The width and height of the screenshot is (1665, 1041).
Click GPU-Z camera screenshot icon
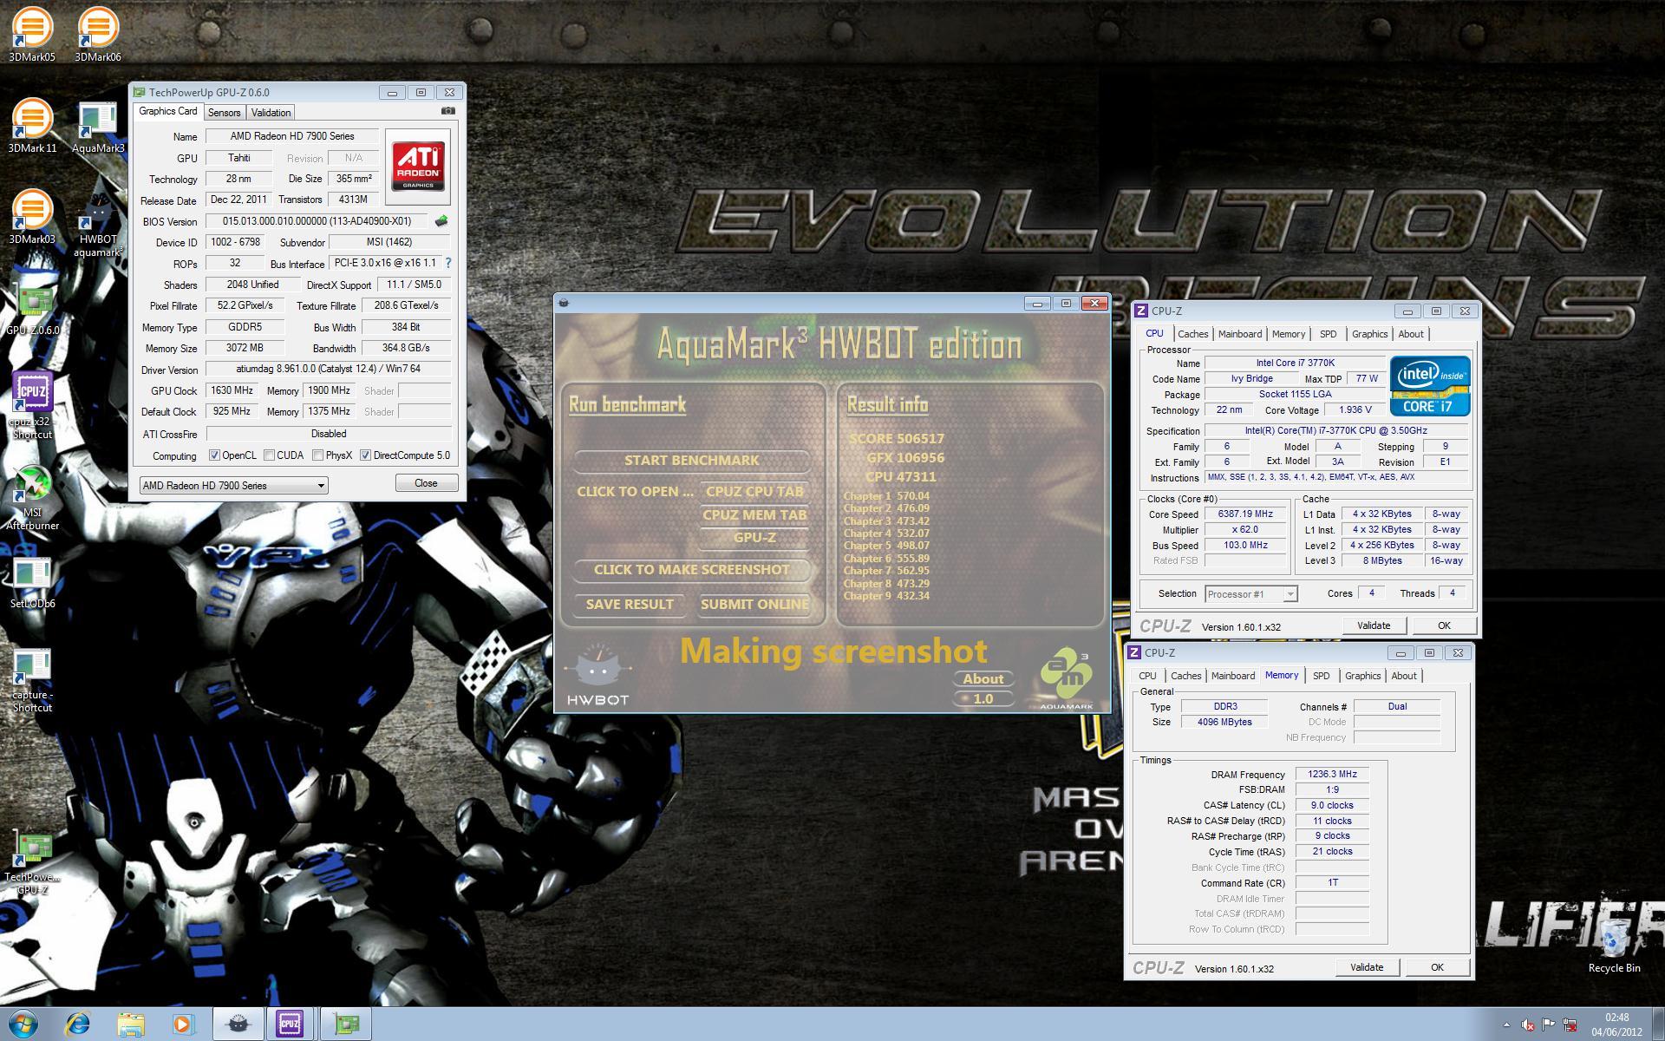pyautogui.click(x=447, y=111)
